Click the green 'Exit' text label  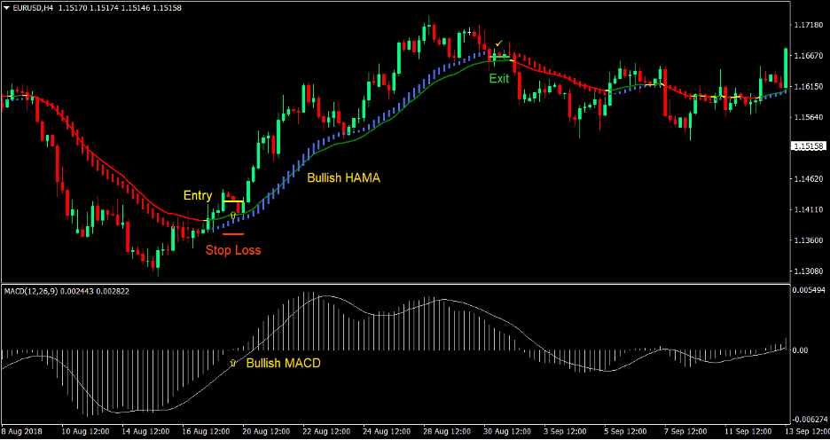499,78
